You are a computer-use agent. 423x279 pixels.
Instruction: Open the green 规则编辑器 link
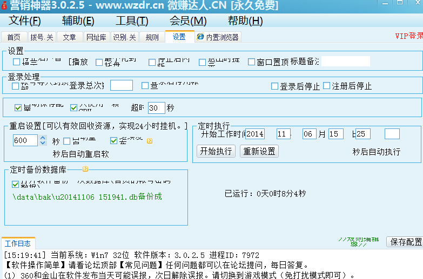click(359, 242)
